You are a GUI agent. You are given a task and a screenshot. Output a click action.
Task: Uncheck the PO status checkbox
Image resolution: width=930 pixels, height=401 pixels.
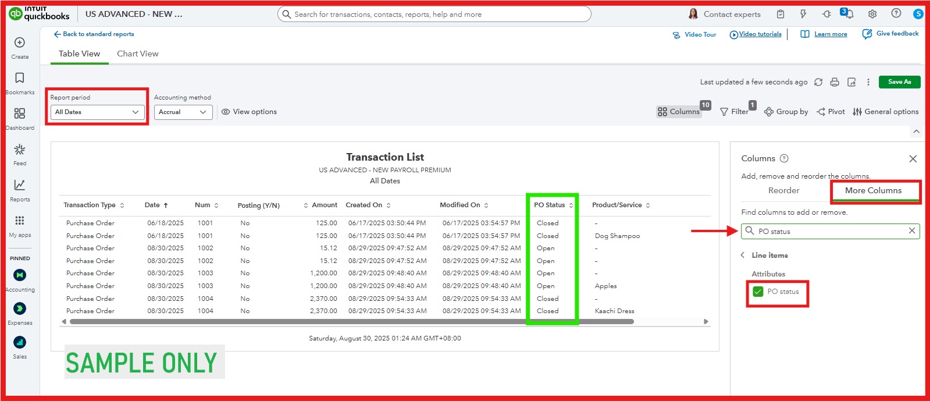(x=758, y=292)
